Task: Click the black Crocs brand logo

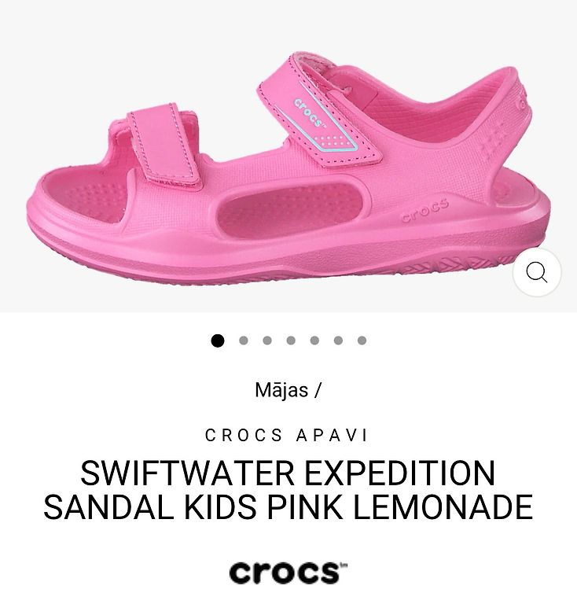Action: [x=288, y=572]
